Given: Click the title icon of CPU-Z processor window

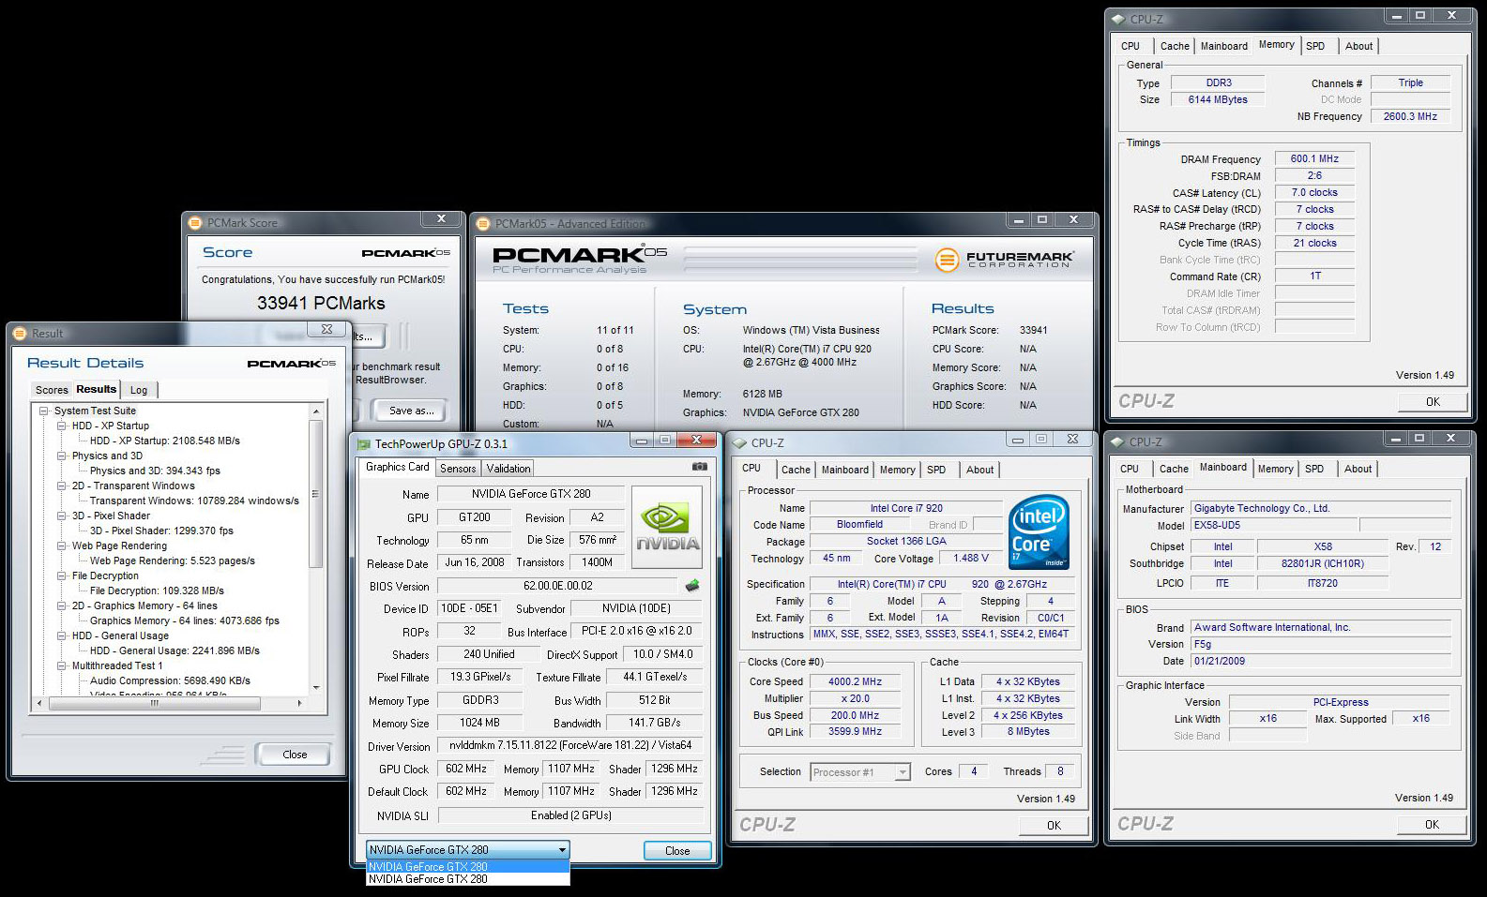Looking at the screenshot, I should point(739,443).
